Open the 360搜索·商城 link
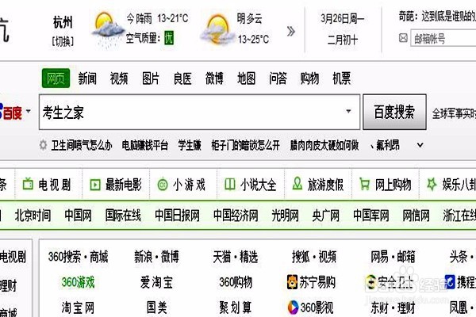476x317 pixels. 78,257
